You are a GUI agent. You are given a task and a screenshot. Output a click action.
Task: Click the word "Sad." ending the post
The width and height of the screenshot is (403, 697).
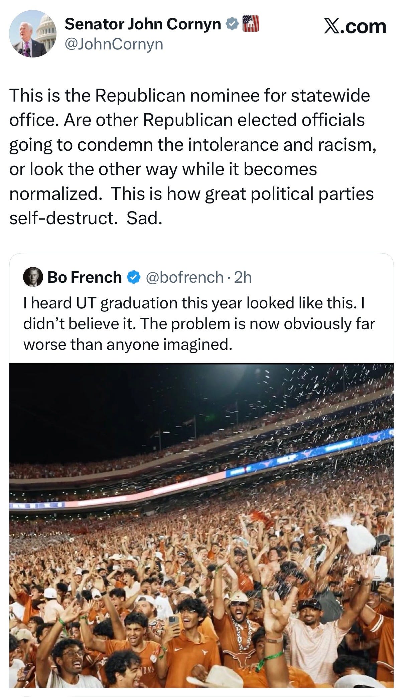(144, 218)
